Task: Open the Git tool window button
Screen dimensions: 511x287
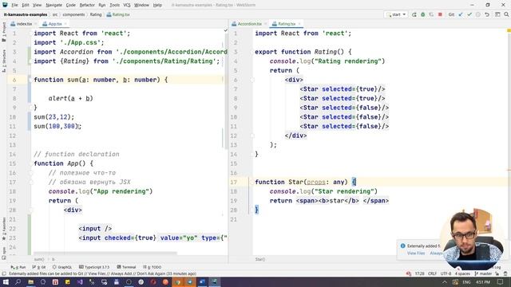Action: click(x=39, y=267)
